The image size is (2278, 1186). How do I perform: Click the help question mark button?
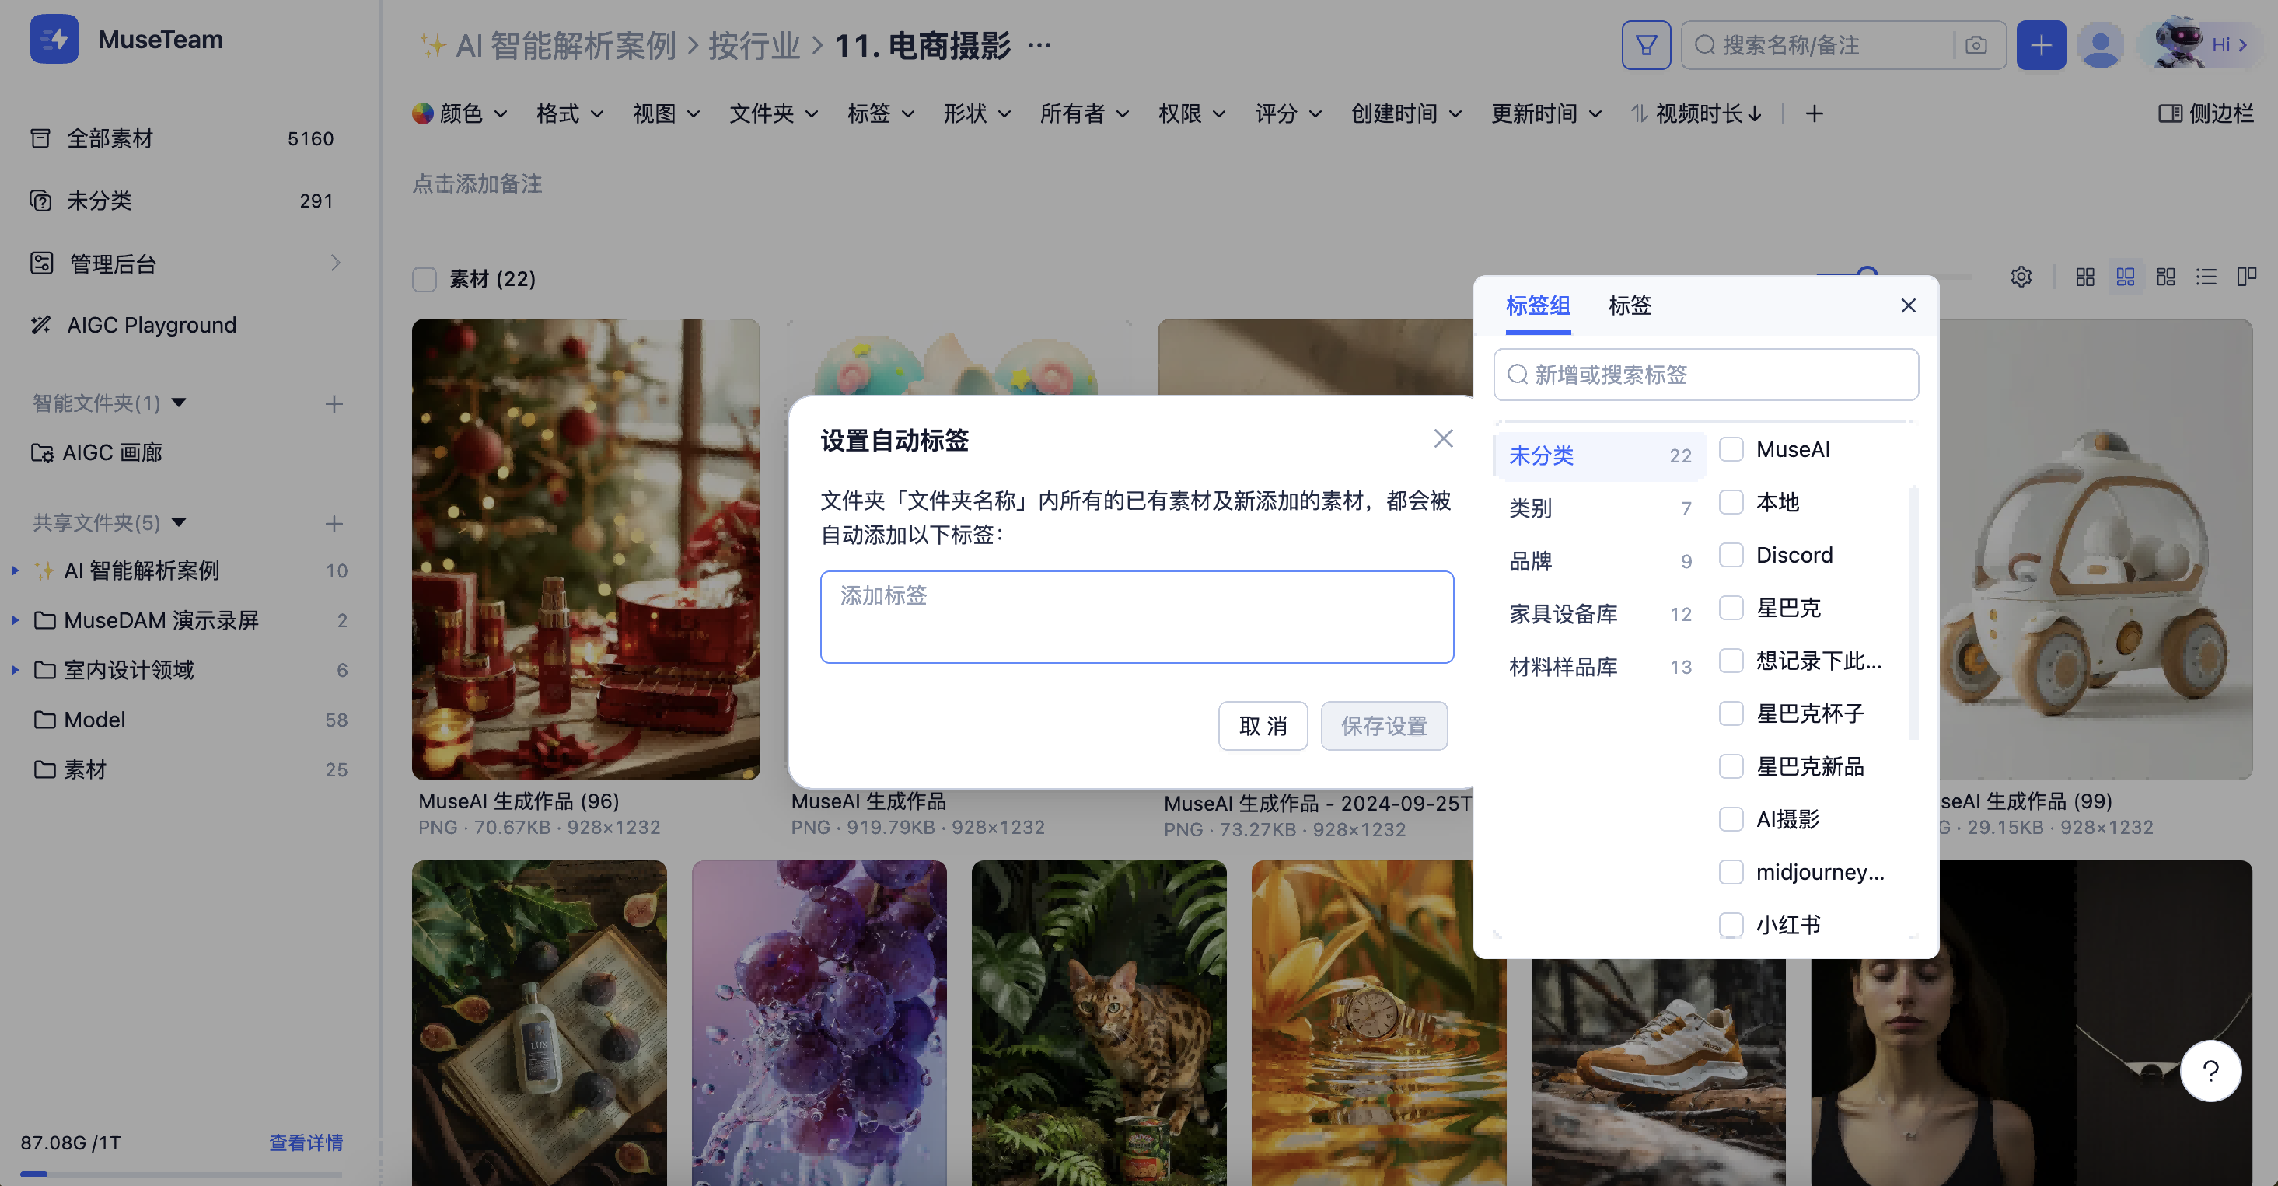point(2210,1071)
